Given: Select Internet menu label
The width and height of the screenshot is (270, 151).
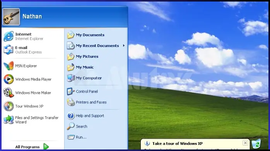Looking at the screenshot, I should 23,34.
